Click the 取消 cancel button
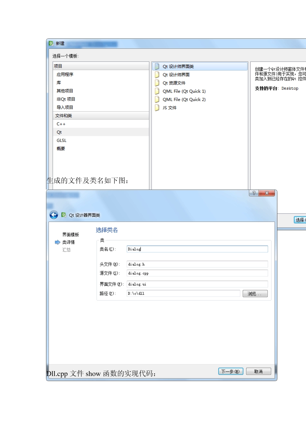 click(258, 371)
